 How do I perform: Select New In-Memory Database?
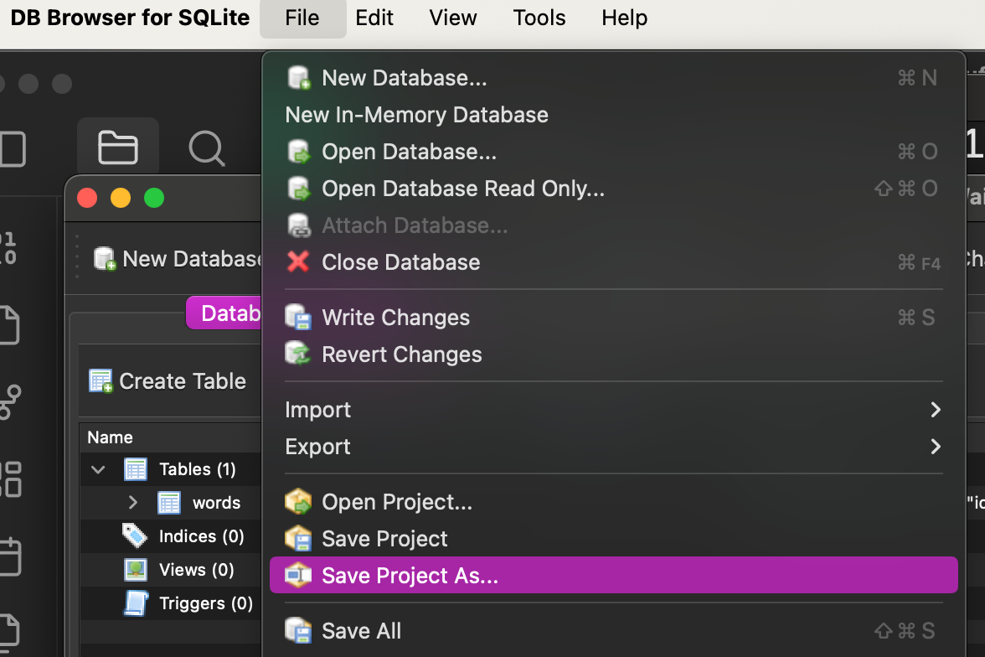(614, 115)
